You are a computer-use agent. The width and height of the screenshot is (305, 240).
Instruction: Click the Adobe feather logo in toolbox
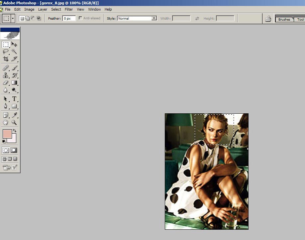10,36
